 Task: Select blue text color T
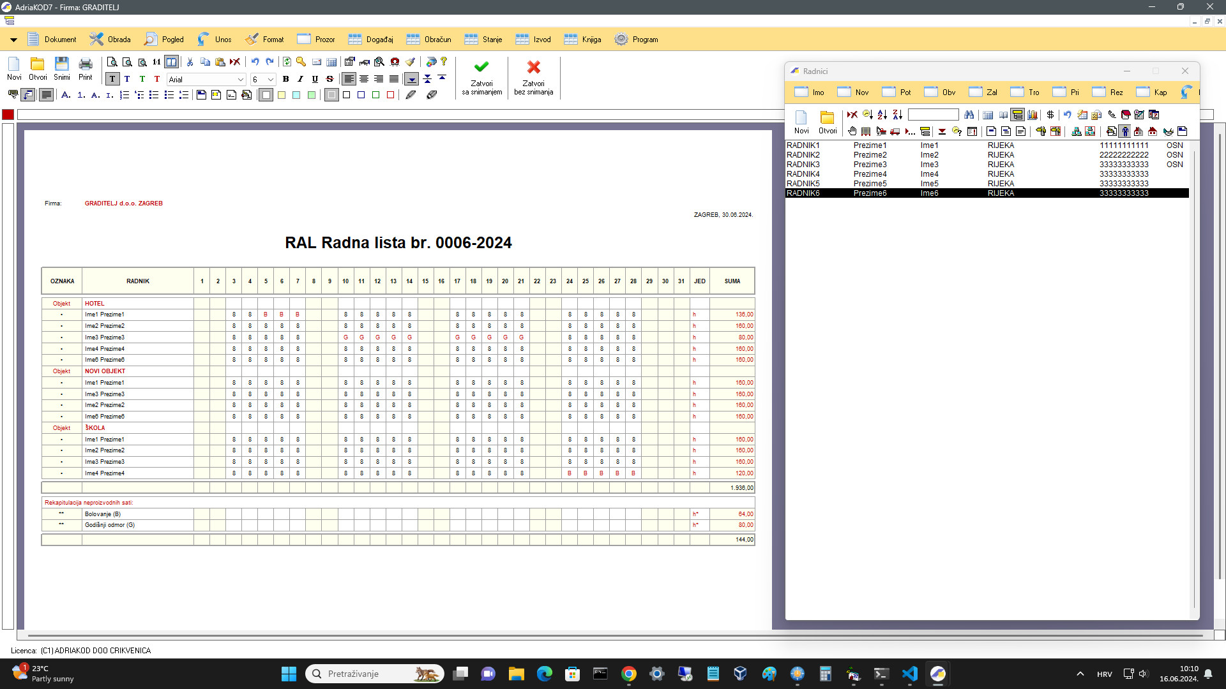coord(127,79)
